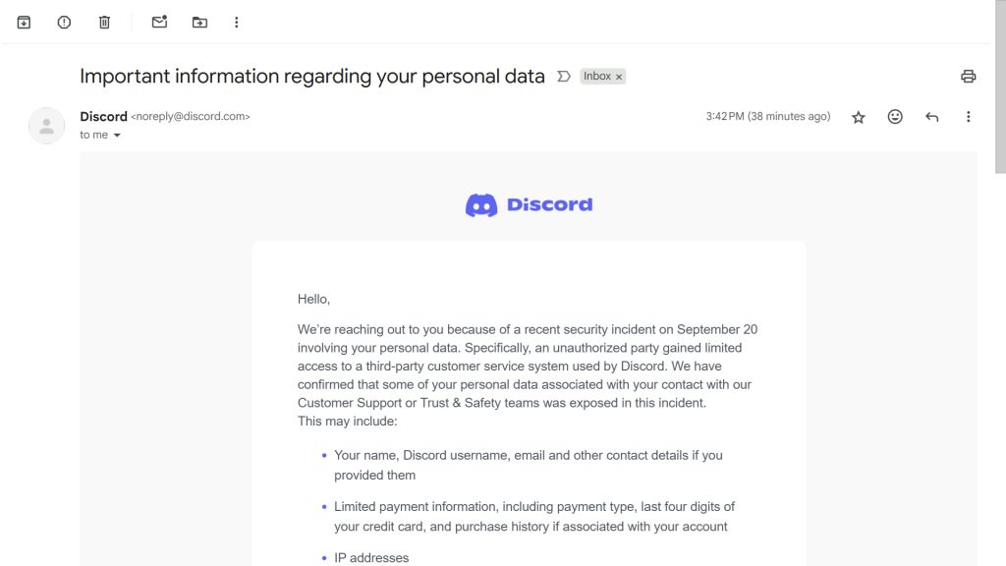The image size is (1006, 566).
Task: Open message More options beside reply
Action: pyautogui.click(x=968, y=117)
